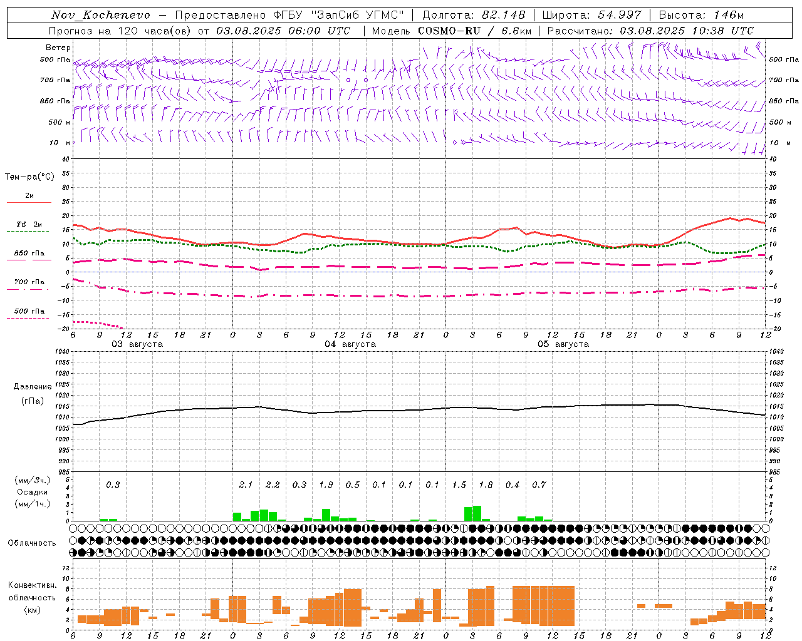Click the date label 04 августа
The height and width of the screenshot is (641, 802).
click(x=350, y=344)
